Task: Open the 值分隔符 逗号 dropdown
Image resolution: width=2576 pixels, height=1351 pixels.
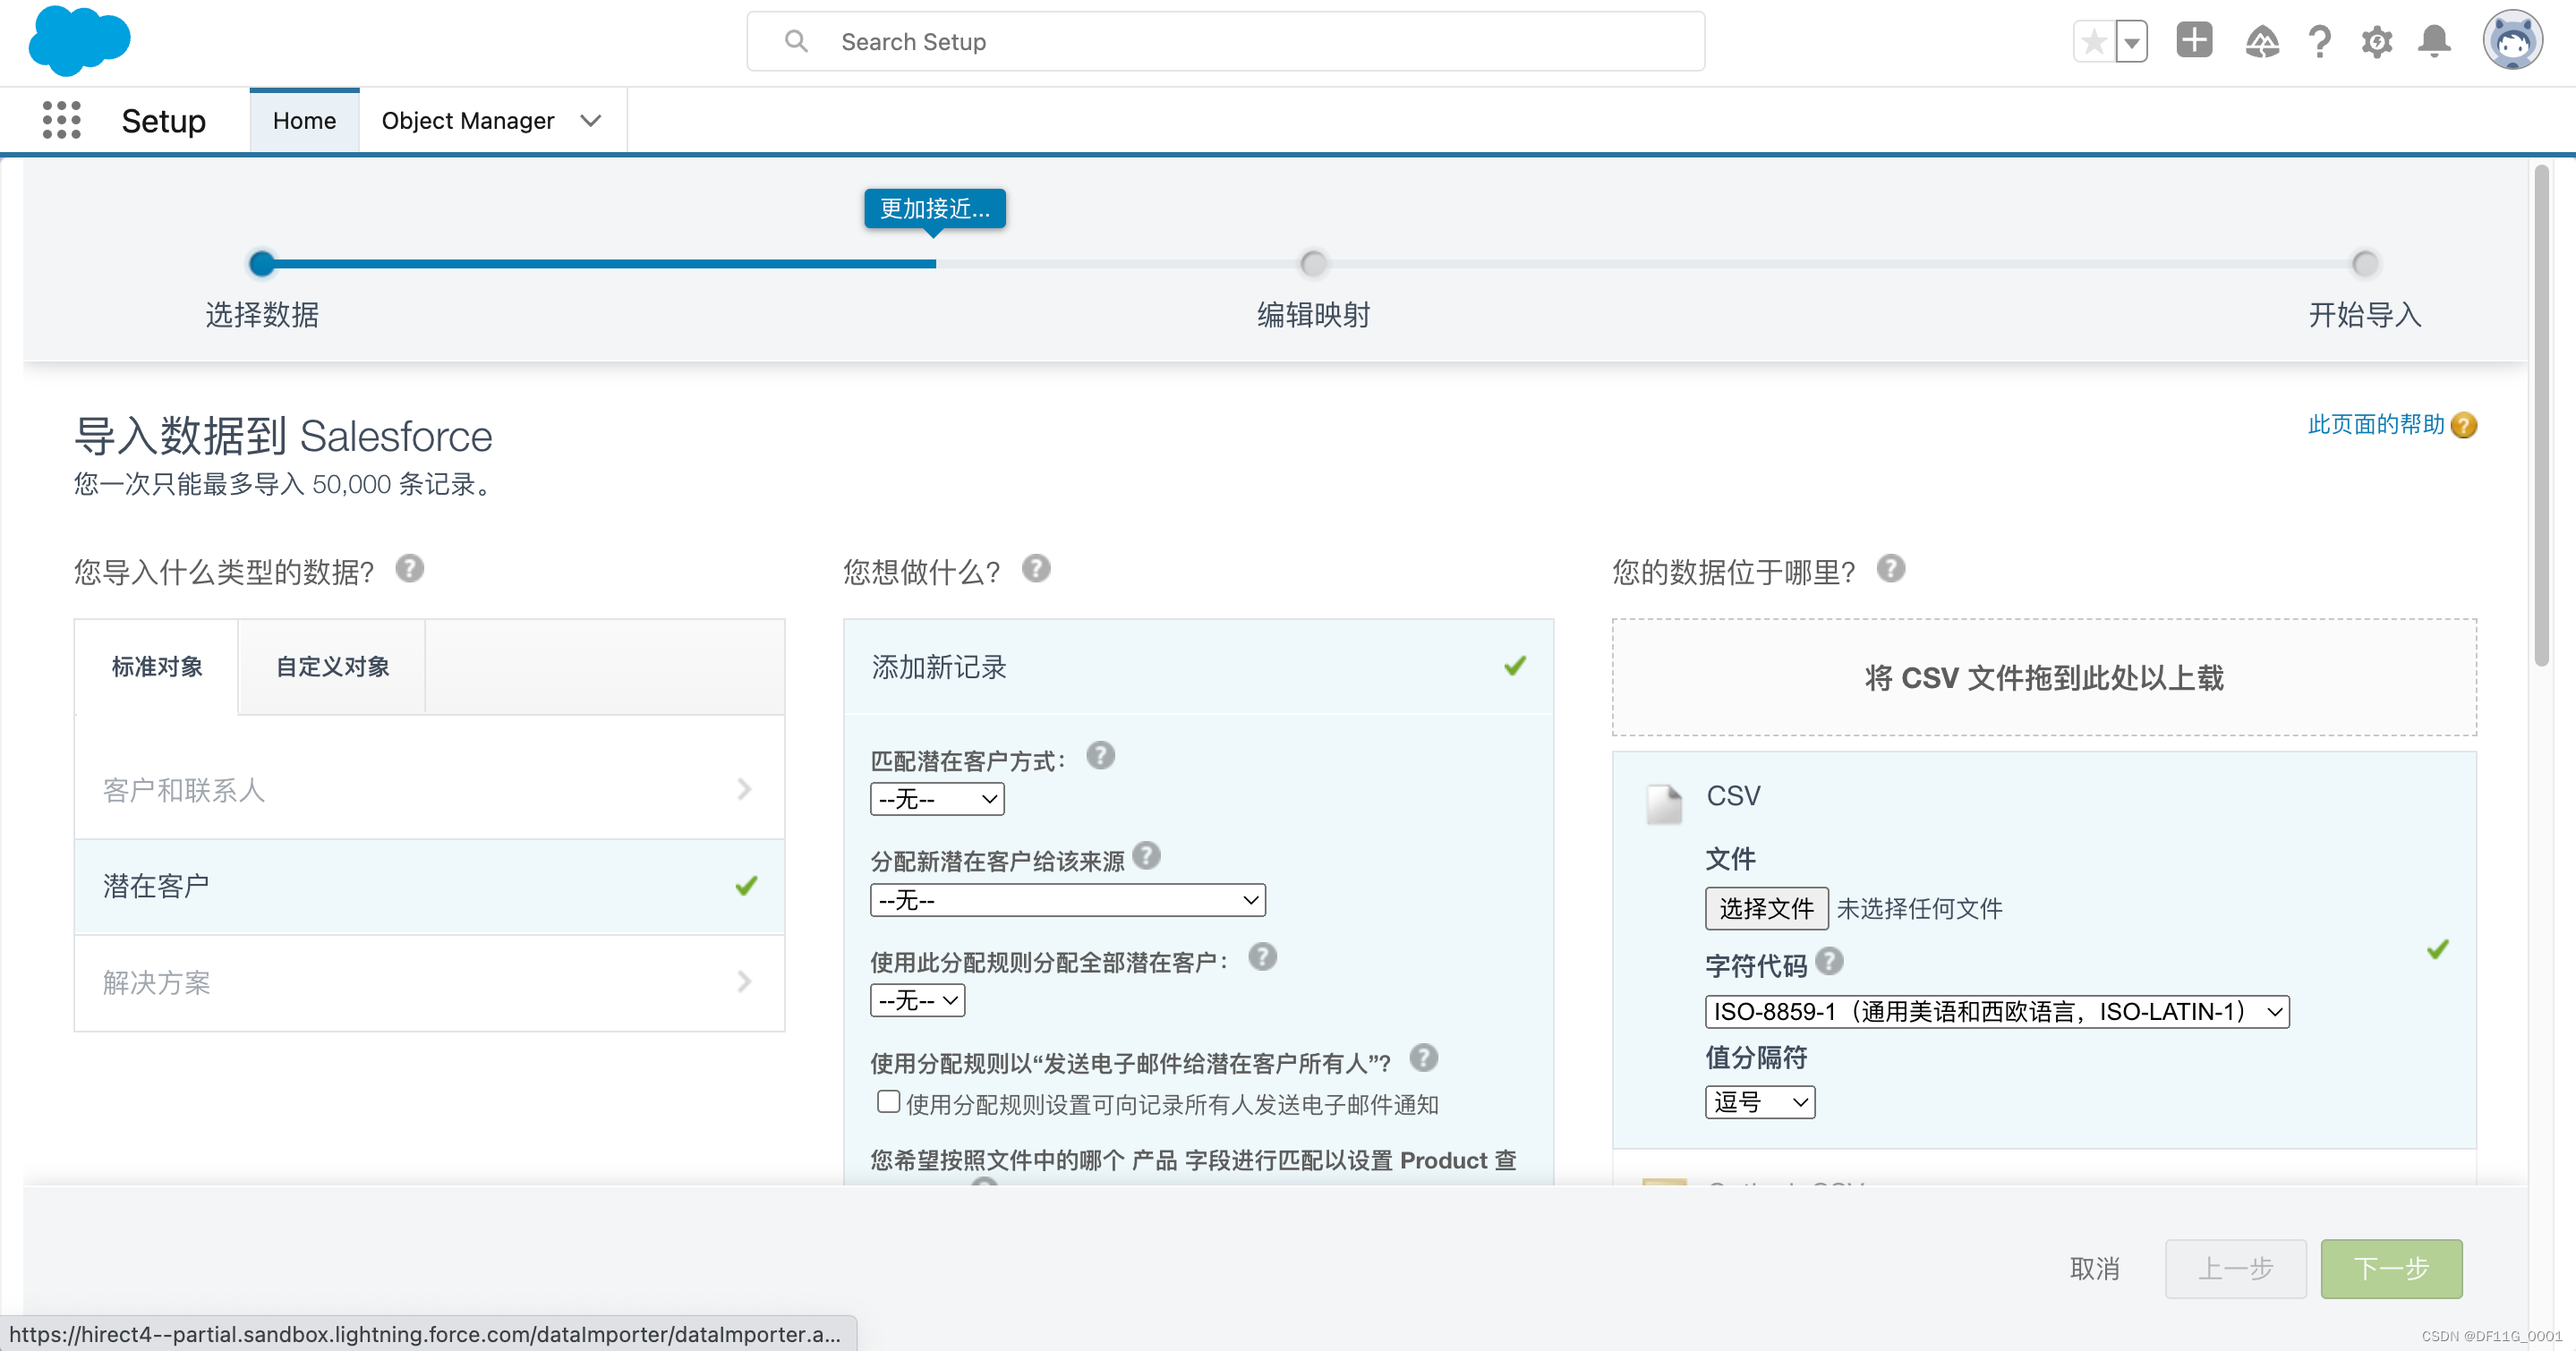Action: (x=1759, y=1102)
